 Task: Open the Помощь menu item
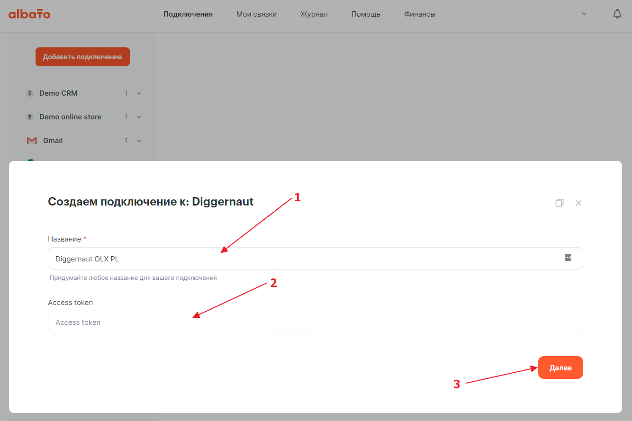pos(366,14)
